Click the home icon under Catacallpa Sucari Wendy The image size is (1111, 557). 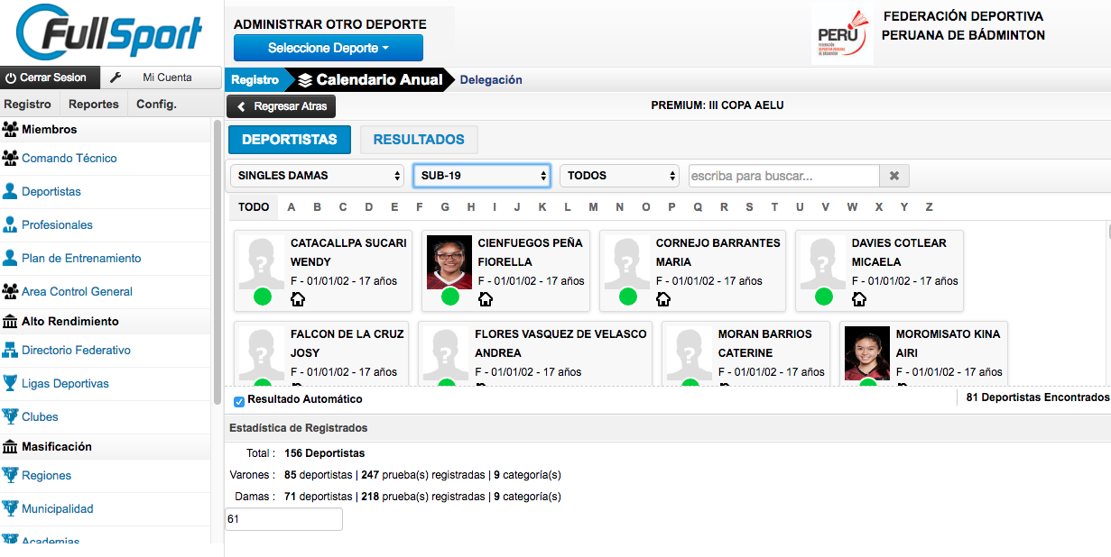point(298,299)
